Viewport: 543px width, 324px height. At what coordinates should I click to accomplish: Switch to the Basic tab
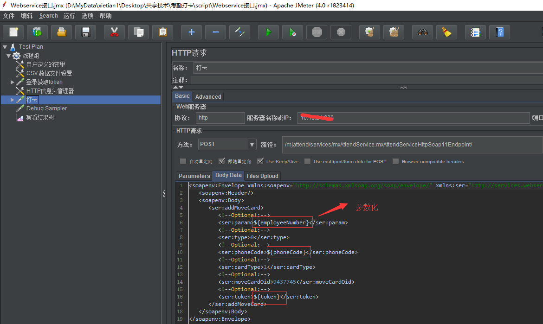point(182,96)
